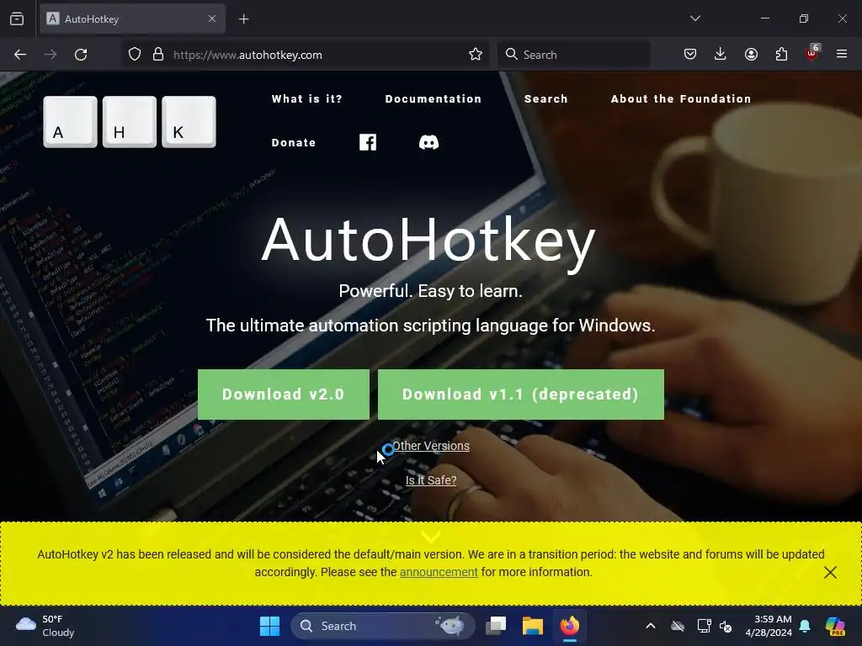Open Copilot preview in the taskbar
The width and height of the screenshot is (862, 646).
point(835,626)
